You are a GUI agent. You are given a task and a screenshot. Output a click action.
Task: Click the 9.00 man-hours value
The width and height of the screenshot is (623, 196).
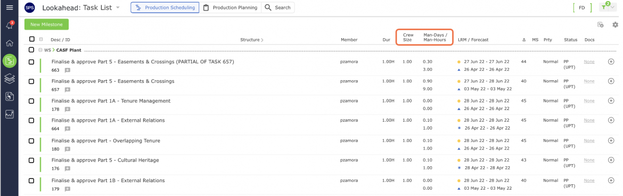coord(428,89)
